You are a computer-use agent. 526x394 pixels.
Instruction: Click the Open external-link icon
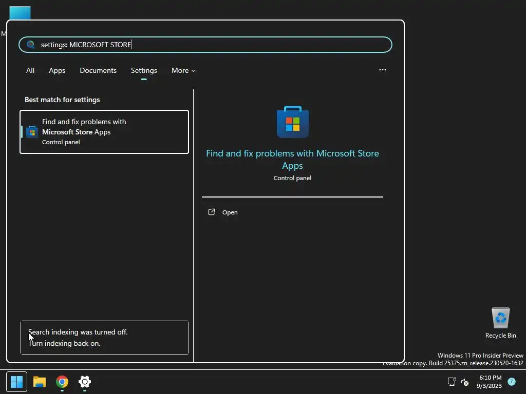tap(211, 212)
